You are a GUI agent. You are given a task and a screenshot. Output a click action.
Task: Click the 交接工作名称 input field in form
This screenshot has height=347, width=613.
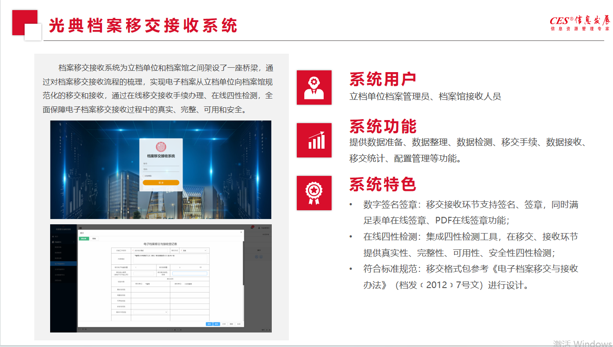click(150, 250)
